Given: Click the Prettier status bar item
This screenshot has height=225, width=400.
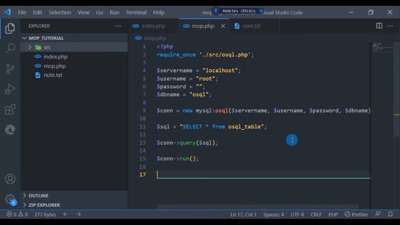Looking at the screenshot, I should pyautogui.click(x=356, y=214).
